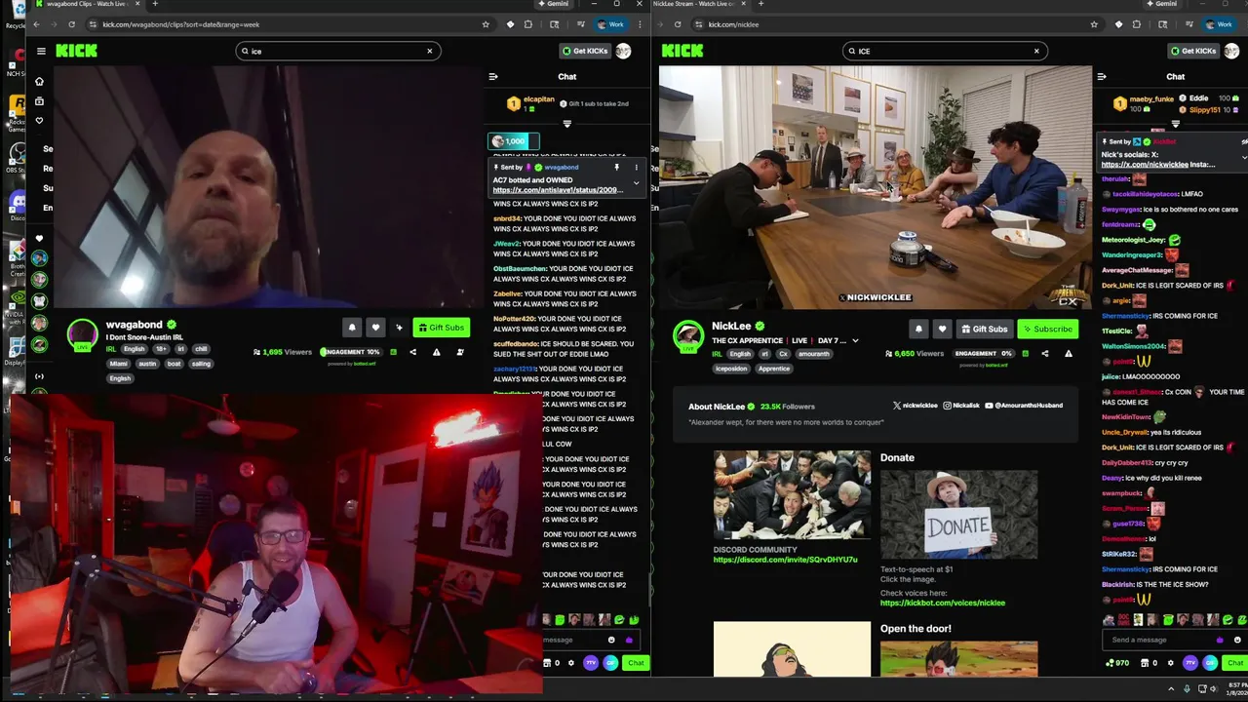Open Following heart icon in left sidebar

[x=39, y=121]
